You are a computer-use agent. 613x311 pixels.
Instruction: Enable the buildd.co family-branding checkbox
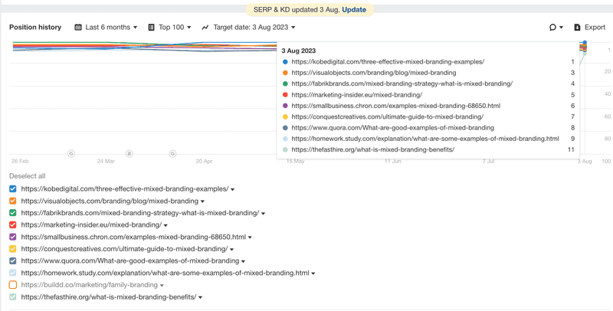point(13,285)
